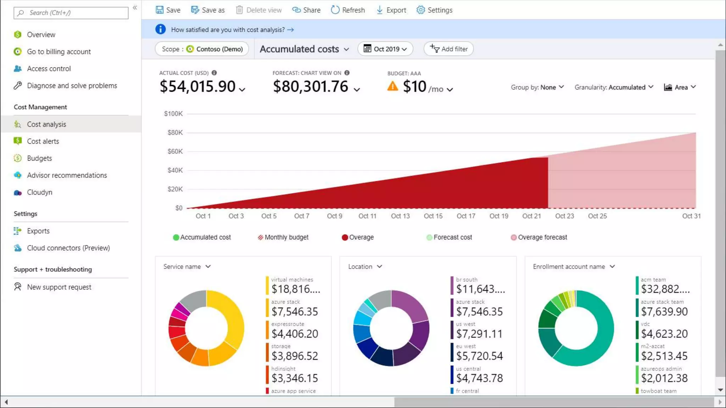Screen dimensions: 726x408
Task: Open Budgets in Cost Management menu
Action: (x=39, y=158)
